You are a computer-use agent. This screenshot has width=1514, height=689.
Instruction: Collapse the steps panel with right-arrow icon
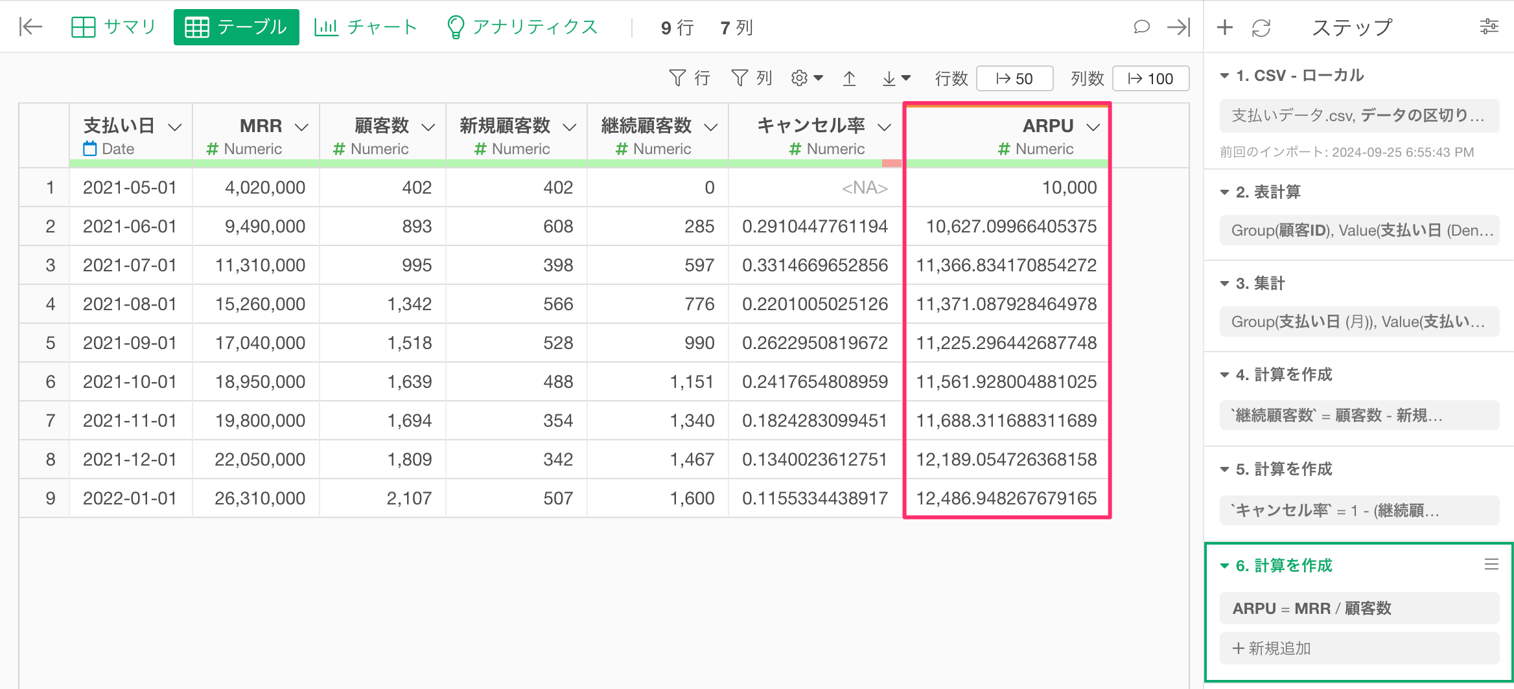[1179, 27]
